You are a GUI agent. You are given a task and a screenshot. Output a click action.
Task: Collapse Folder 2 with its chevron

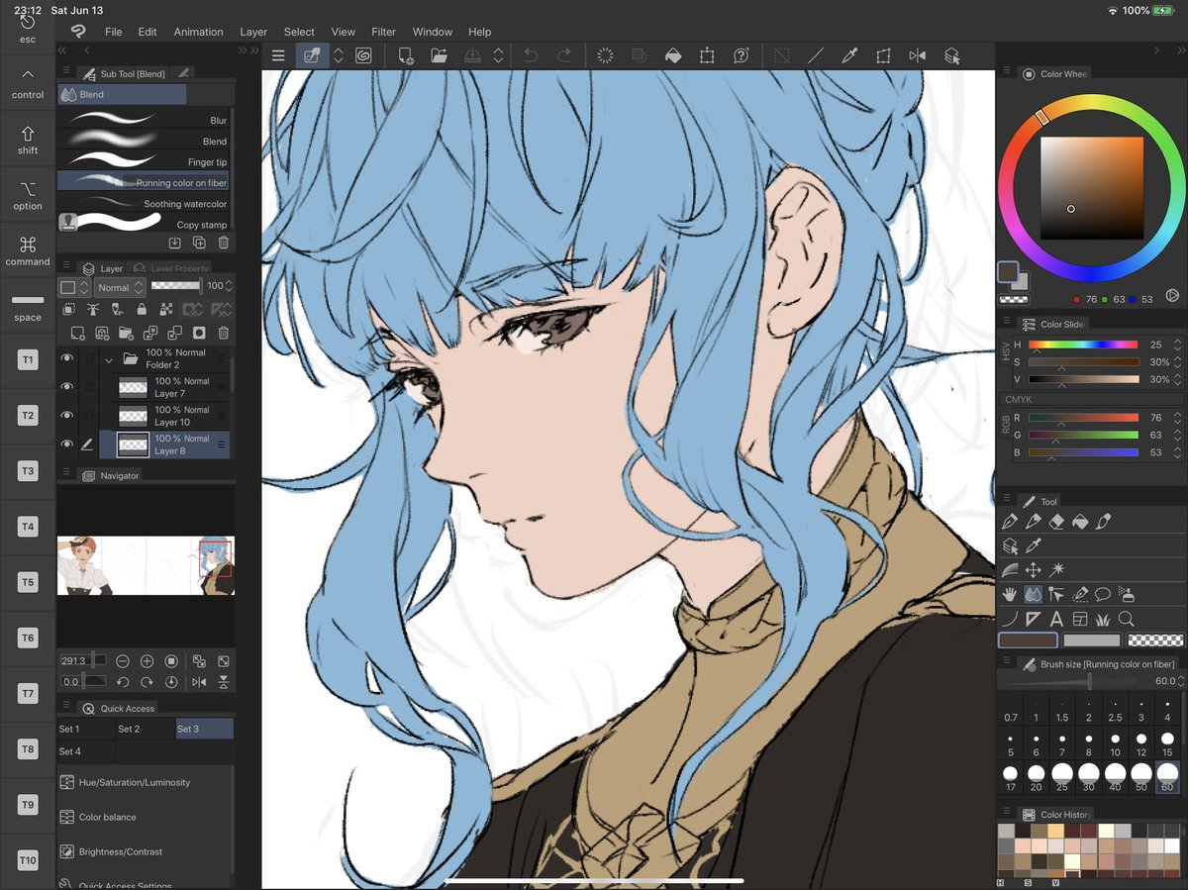108,359
